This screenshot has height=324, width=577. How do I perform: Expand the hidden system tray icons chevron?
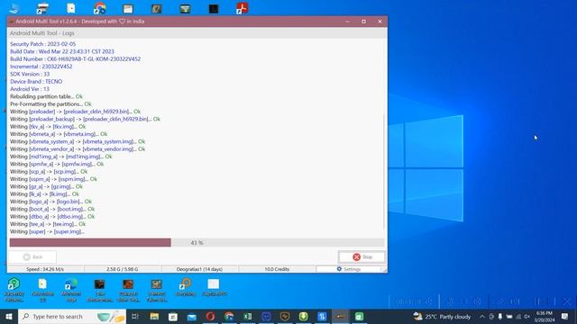482,316
